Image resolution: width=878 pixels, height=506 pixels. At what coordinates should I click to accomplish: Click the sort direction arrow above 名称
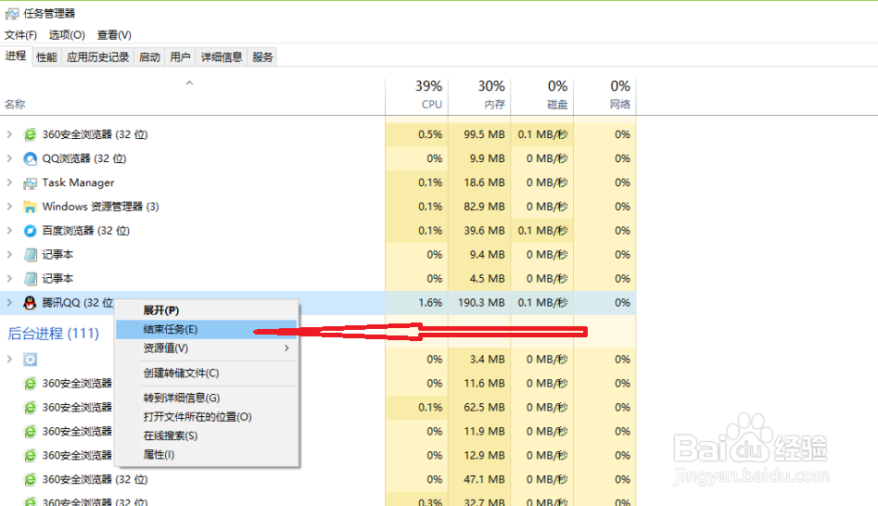pos(189,82)
